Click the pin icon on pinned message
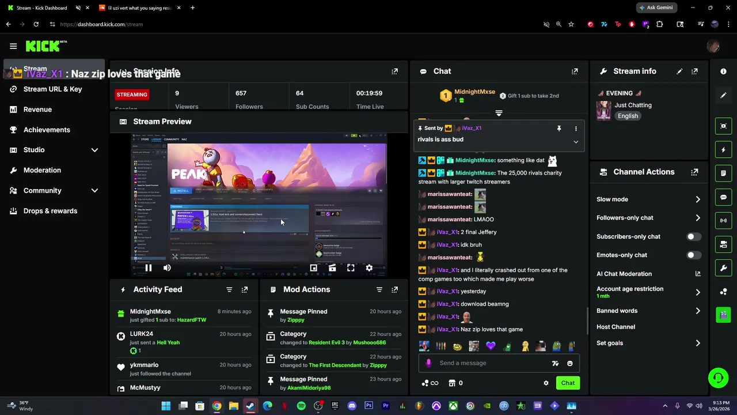Screen dimensions: 737x415 [559, 129]
